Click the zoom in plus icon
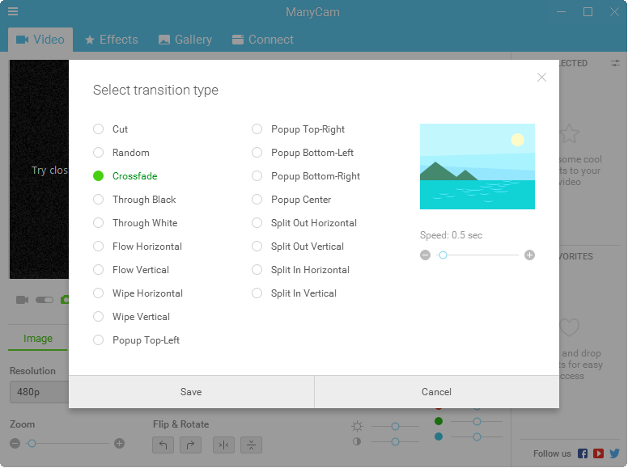The width and height of the screenshot is (628, 468). point(119,443)
